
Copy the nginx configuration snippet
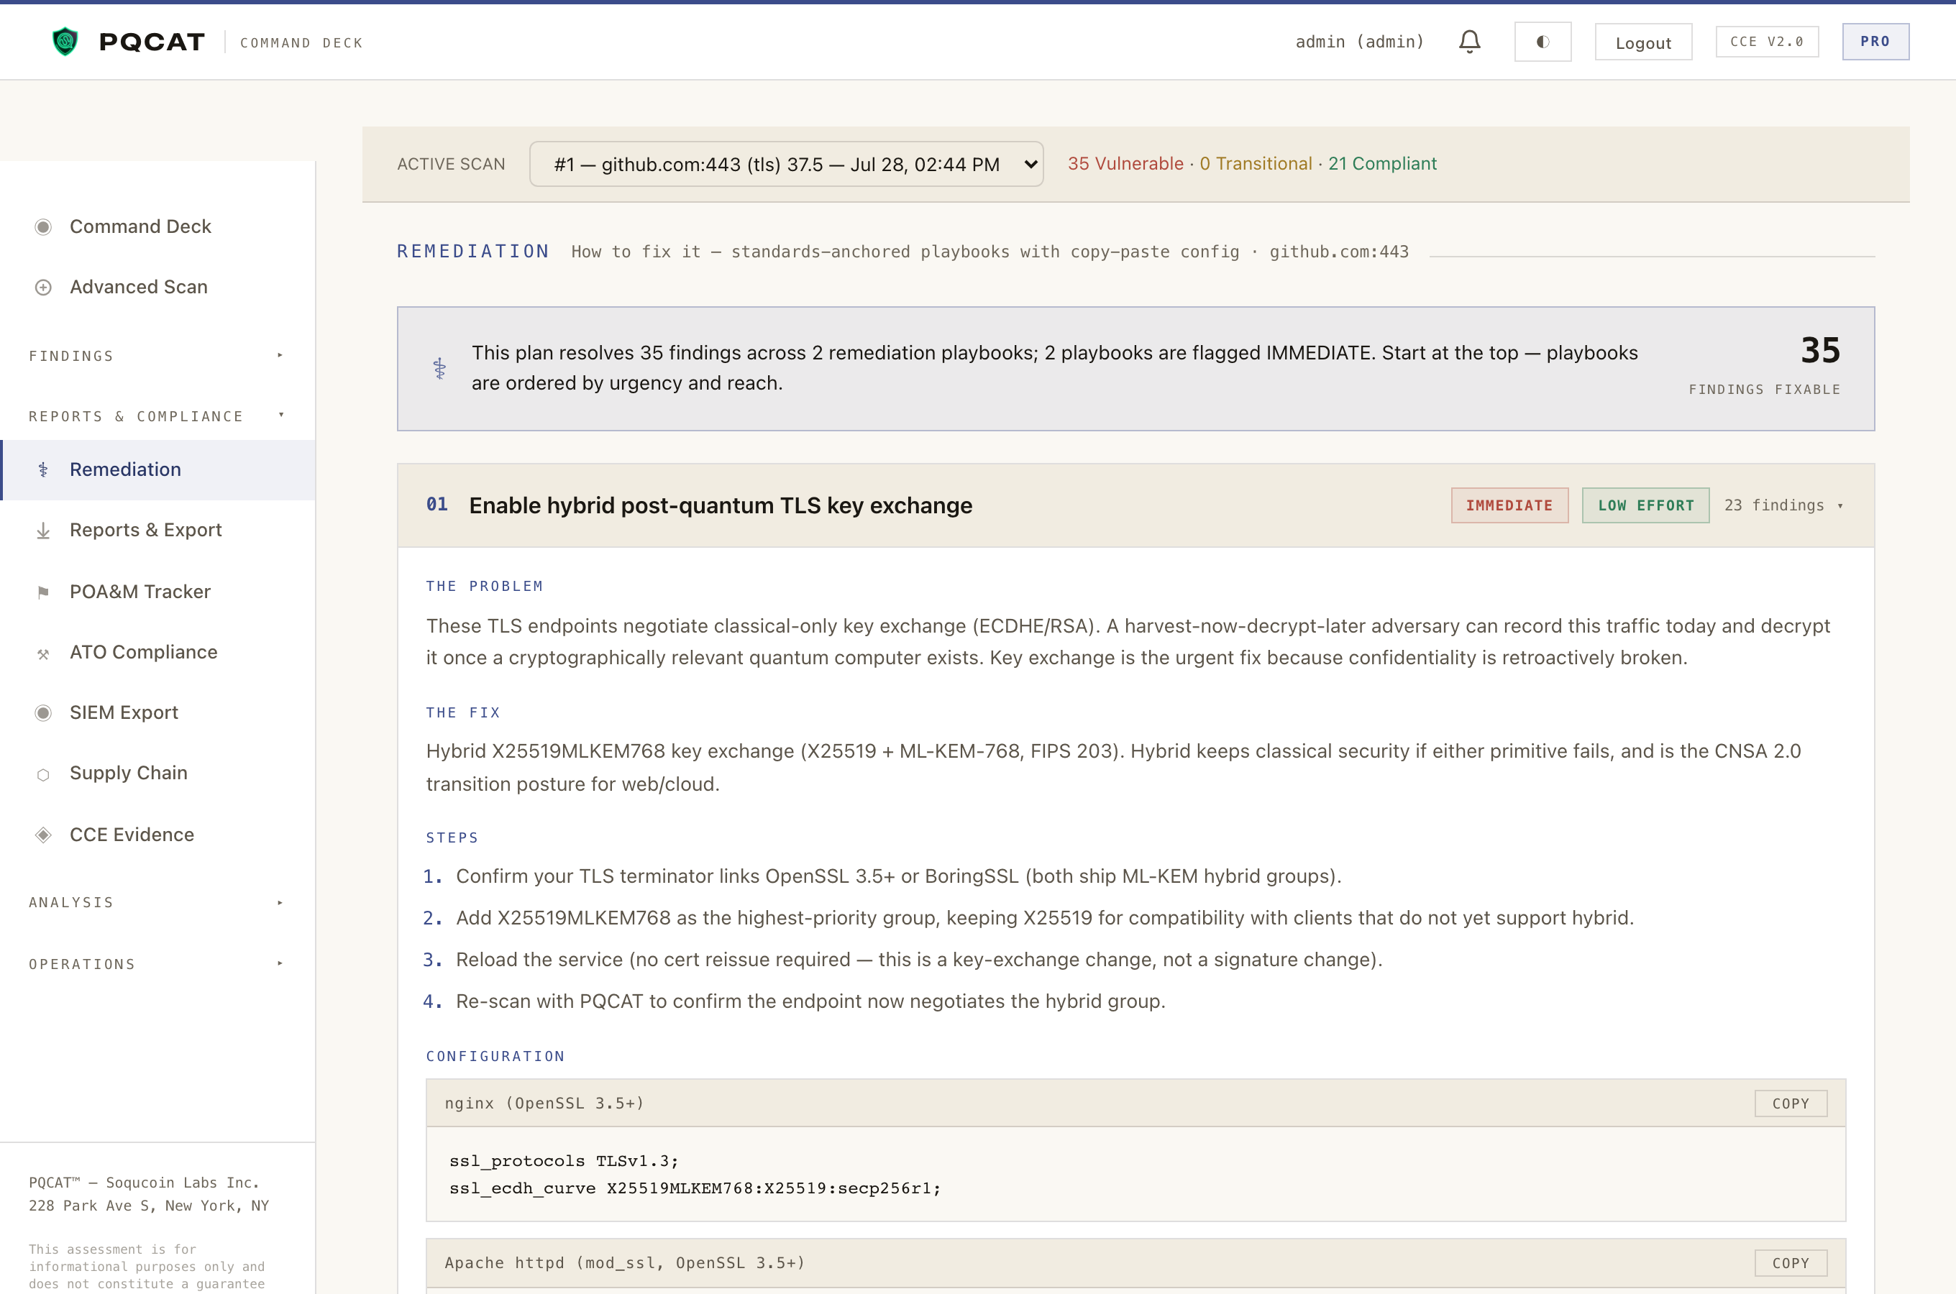pyautogui.click(x=1790, y=1103)
